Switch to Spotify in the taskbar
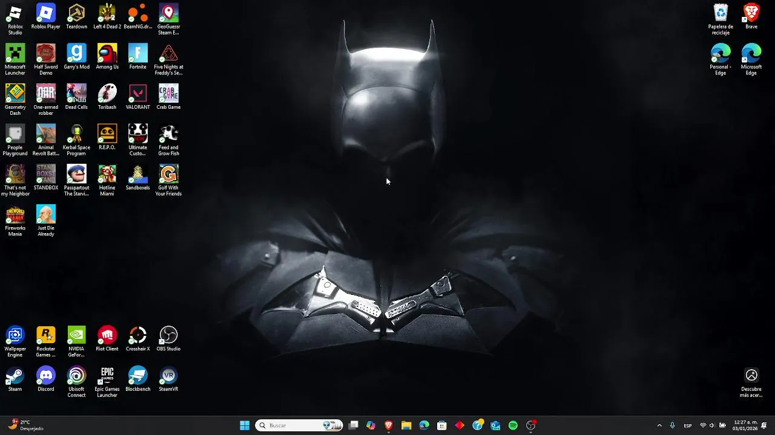 click(513, 425)
